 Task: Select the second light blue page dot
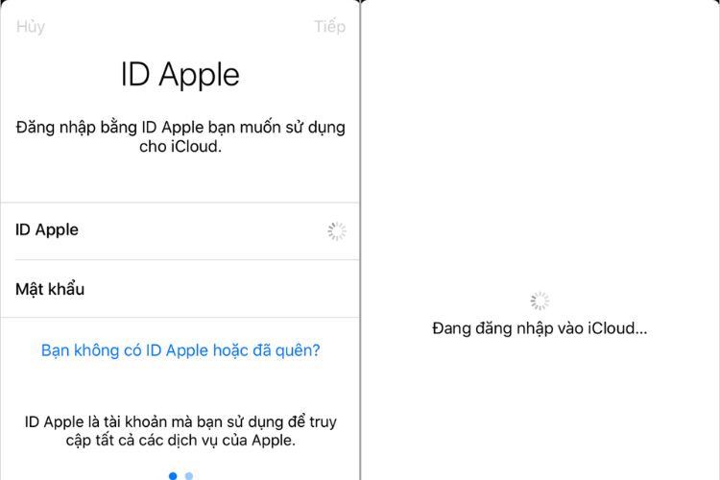[189, 476]
